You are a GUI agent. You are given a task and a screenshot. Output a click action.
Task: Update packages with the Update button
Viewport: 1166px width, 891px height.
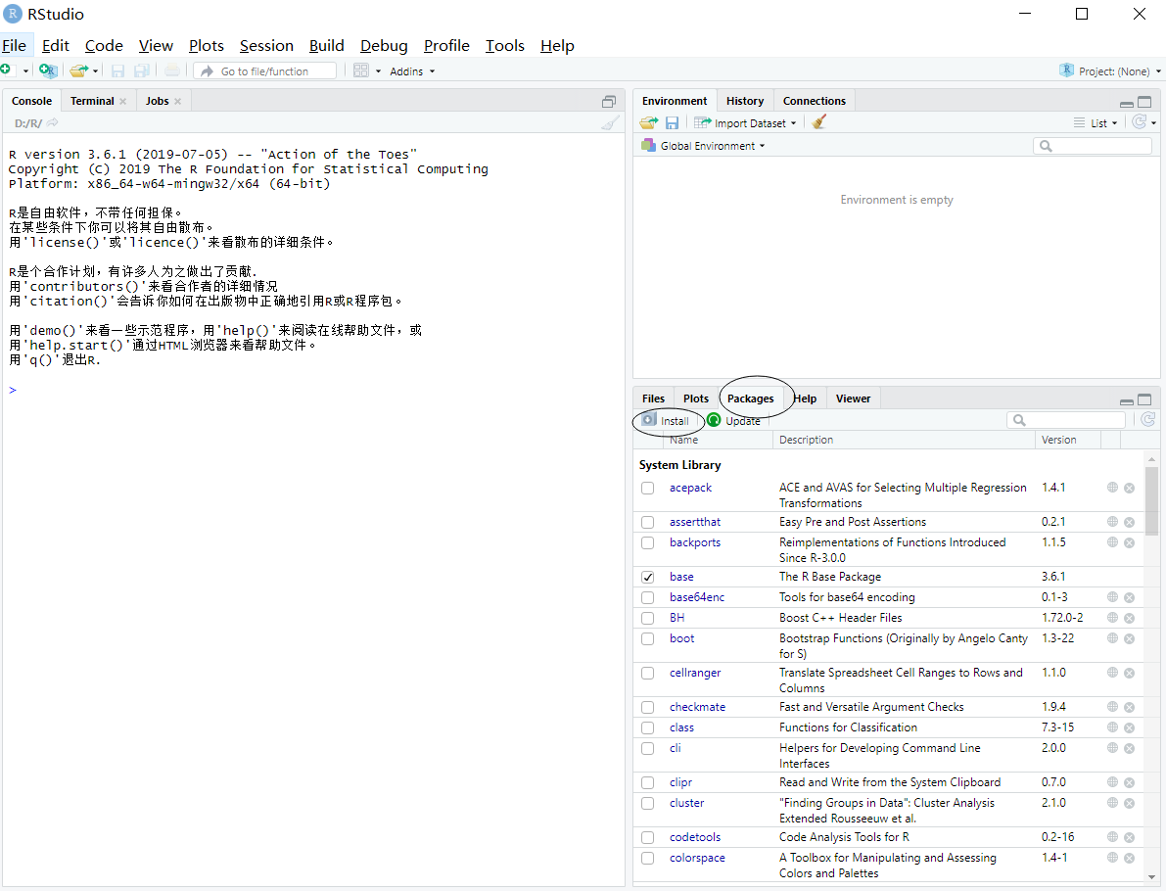(734, 420)
